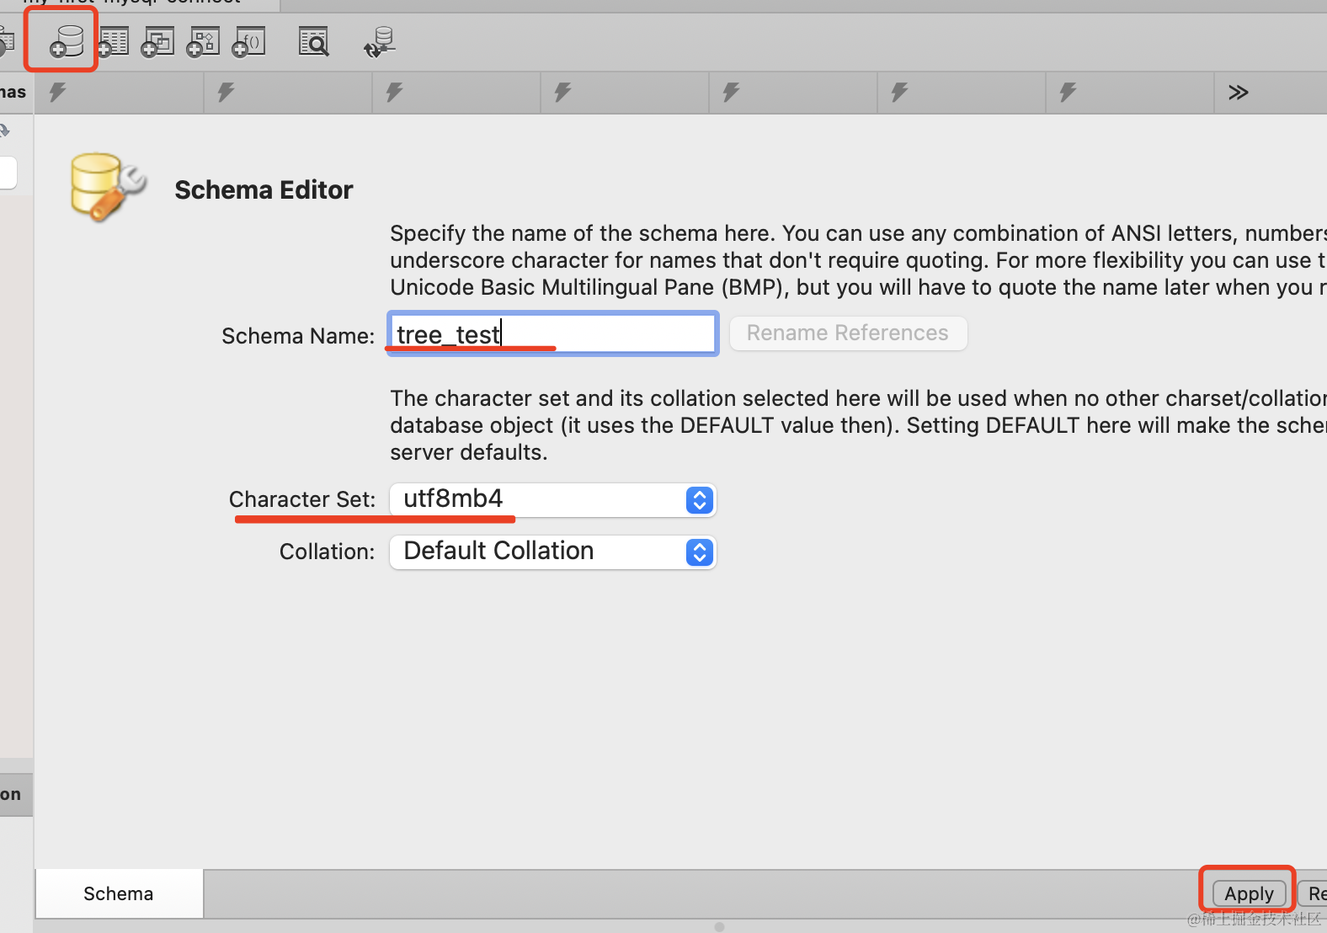This screenshot has height=933, width=1327.
Task: Select the Schema tab at bottom
Action: (x=119, y=893)
